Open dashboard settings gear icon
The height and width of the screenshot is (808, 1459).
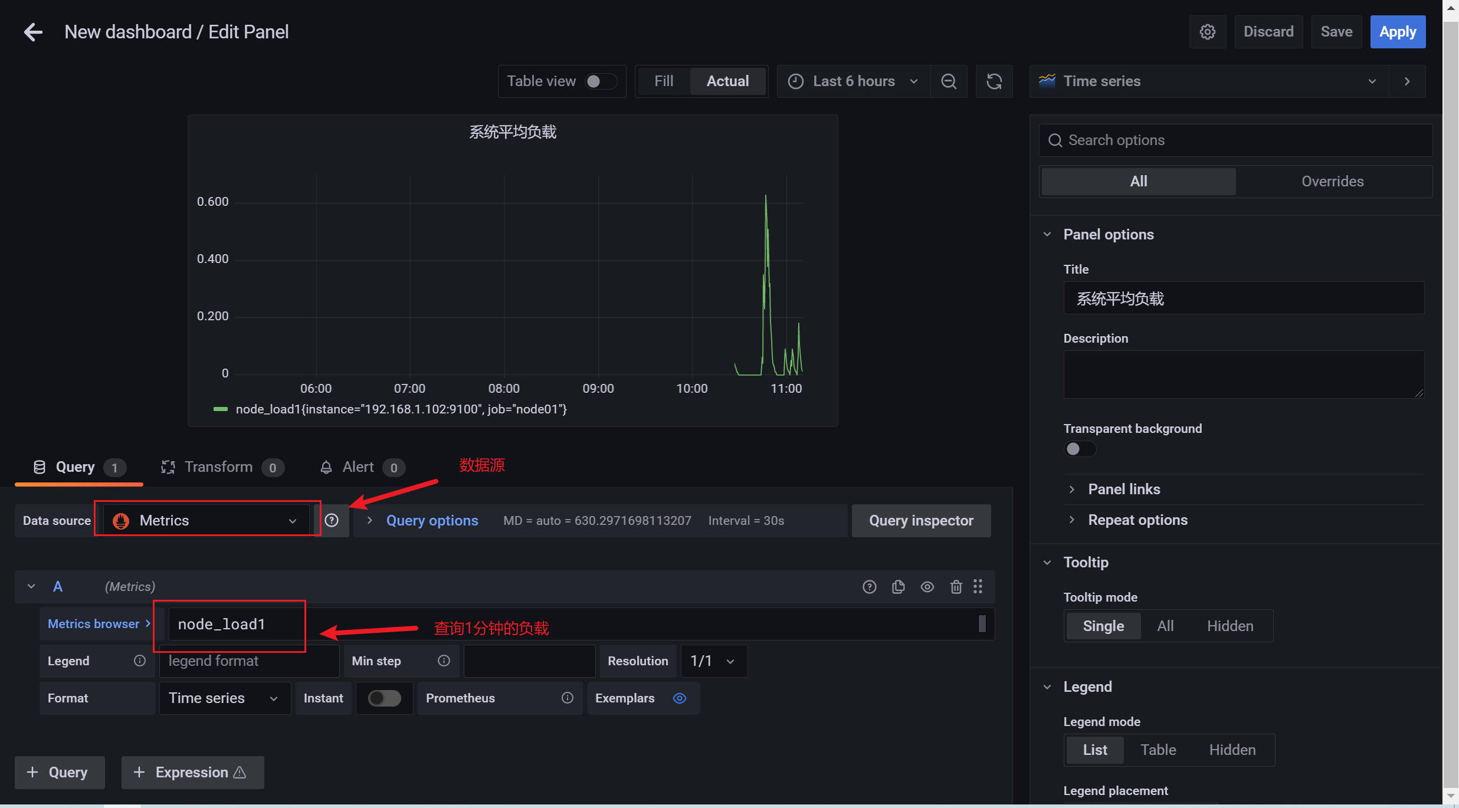click(1207, 32)
